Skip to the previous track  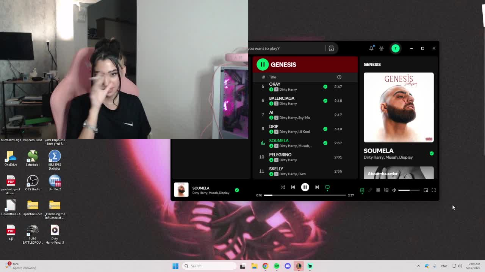(293, 187)
